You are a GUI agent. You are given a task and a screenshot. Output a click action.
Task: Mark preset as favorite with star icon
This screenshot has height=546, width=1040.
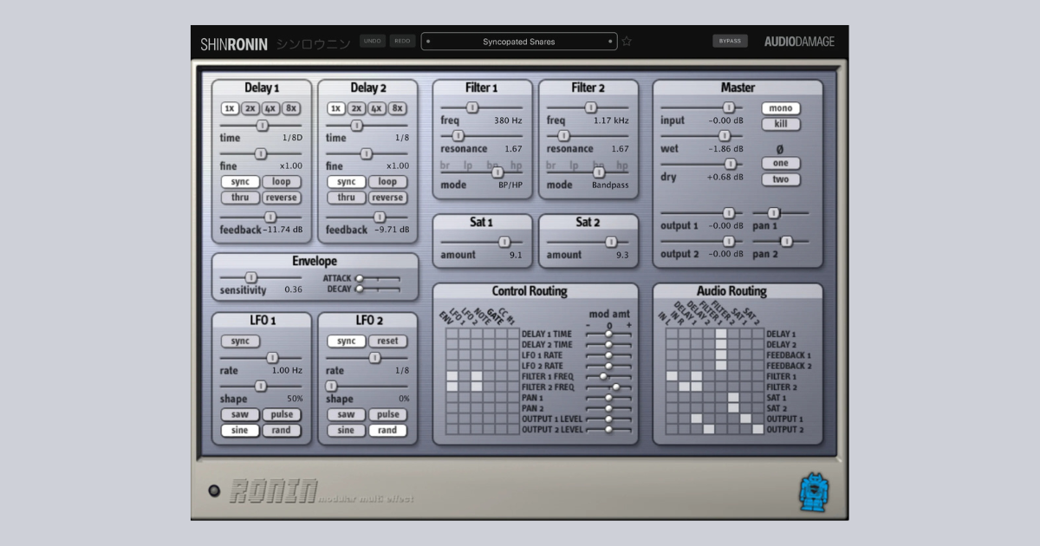[627, 42]
